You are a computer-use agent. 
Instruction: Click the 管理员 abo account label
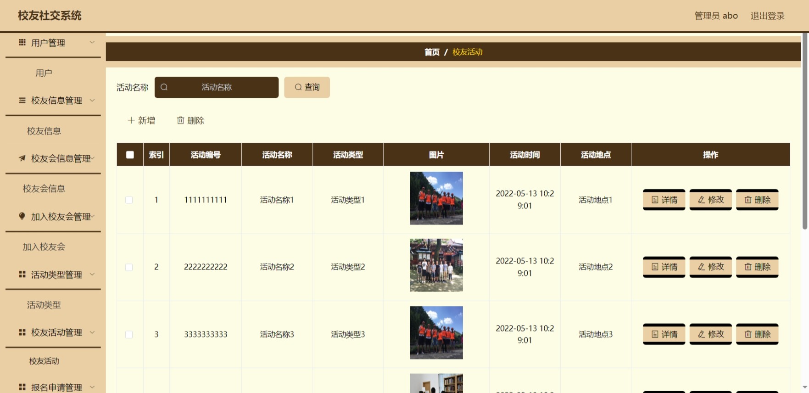[x=716, y=16]
